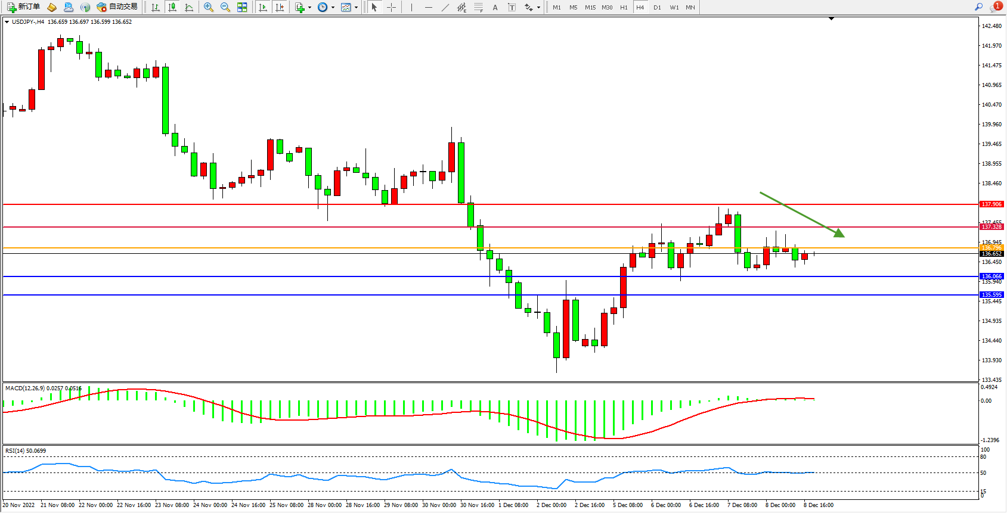Select the trendline drawing tool

pos(445,7)
